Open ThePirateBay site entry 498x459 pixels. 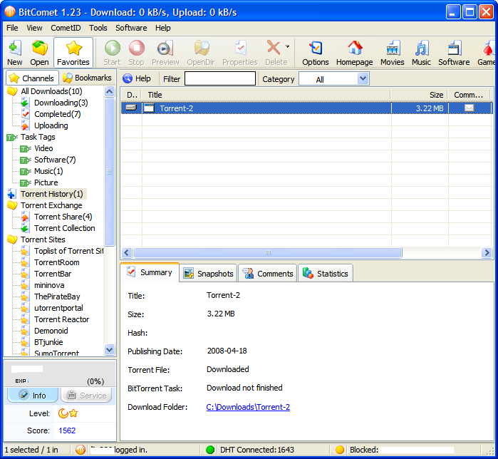(x=57, y=296)
